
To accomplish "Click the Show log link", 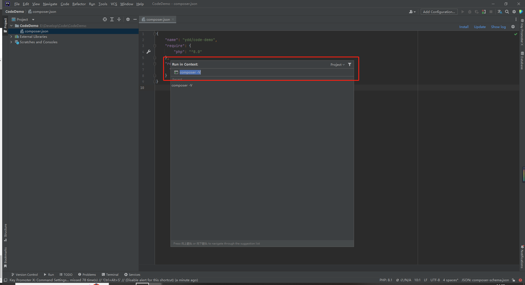I will (x=498, y=27).
